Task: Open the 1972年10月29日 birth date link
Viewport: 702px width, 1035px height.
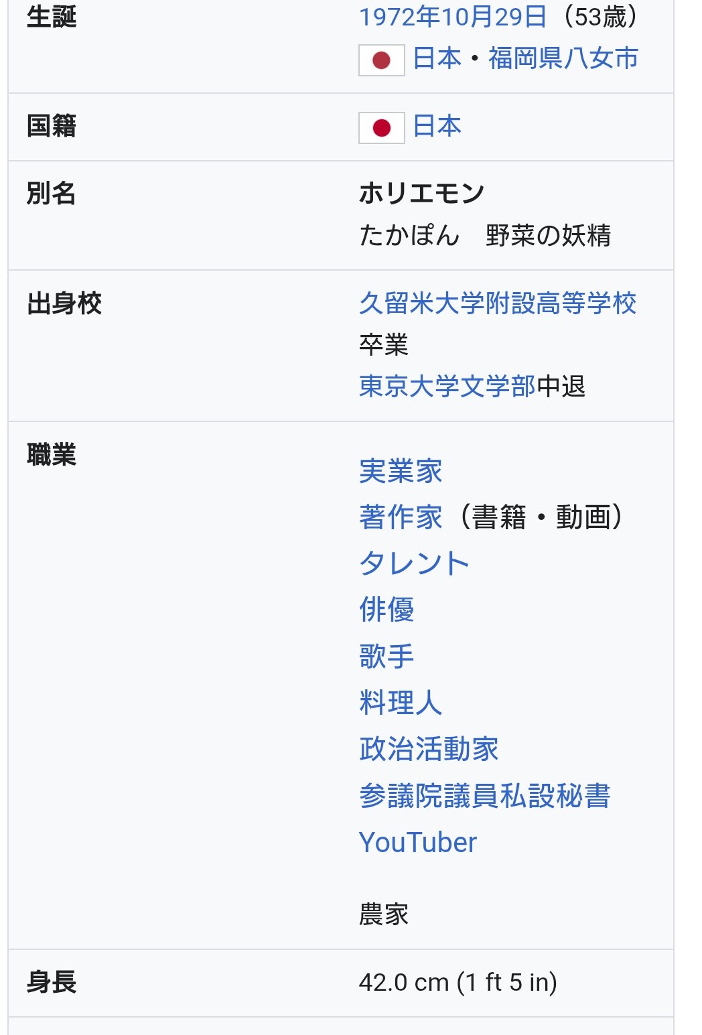Action: click(453, 17)
